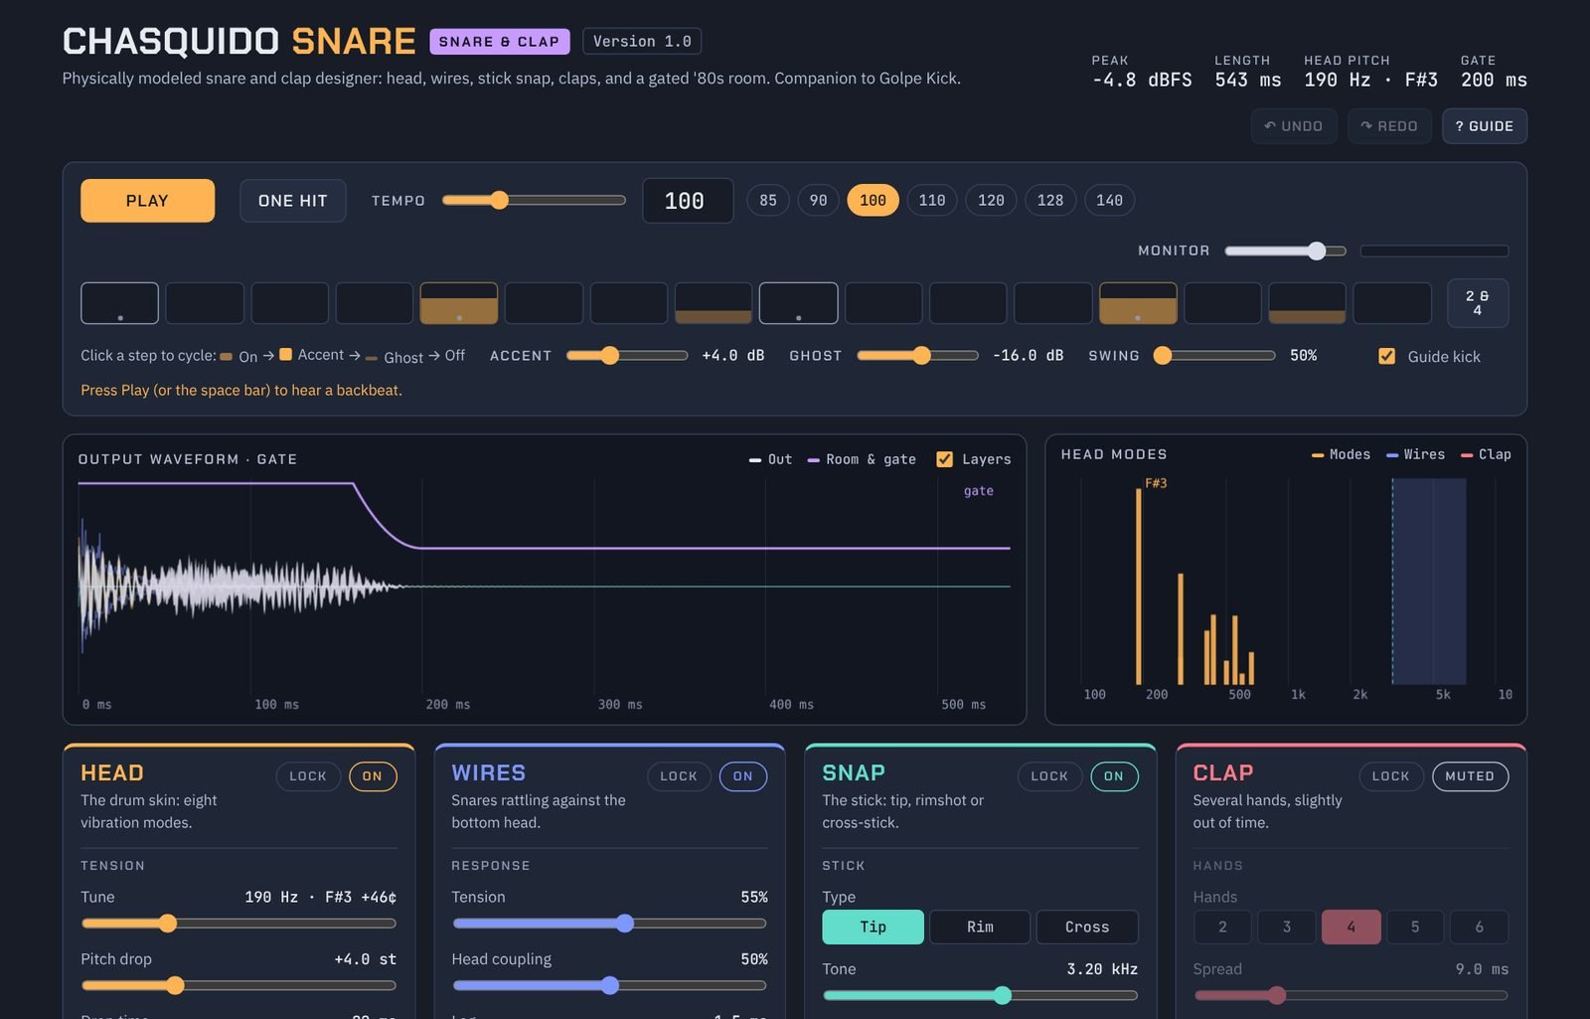Lock the HEAD section
Viewport: 1590px width, 1019px height.
pyautogui.click(x=308, y=776)
